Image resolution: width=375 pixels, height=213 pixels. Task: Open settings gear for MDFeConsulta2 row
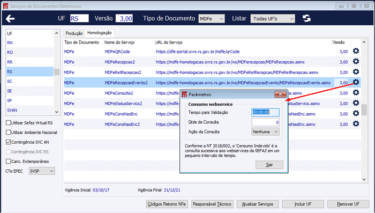356,93
